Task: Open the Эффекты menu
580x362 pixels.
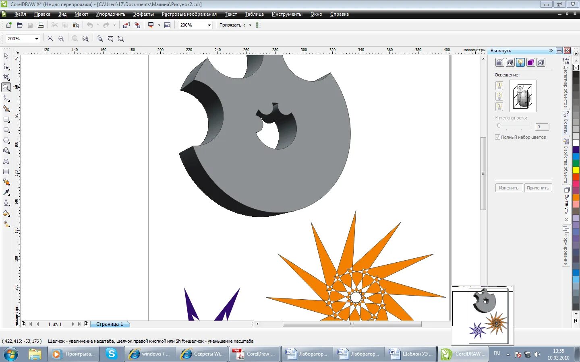Action: [143, 14]
